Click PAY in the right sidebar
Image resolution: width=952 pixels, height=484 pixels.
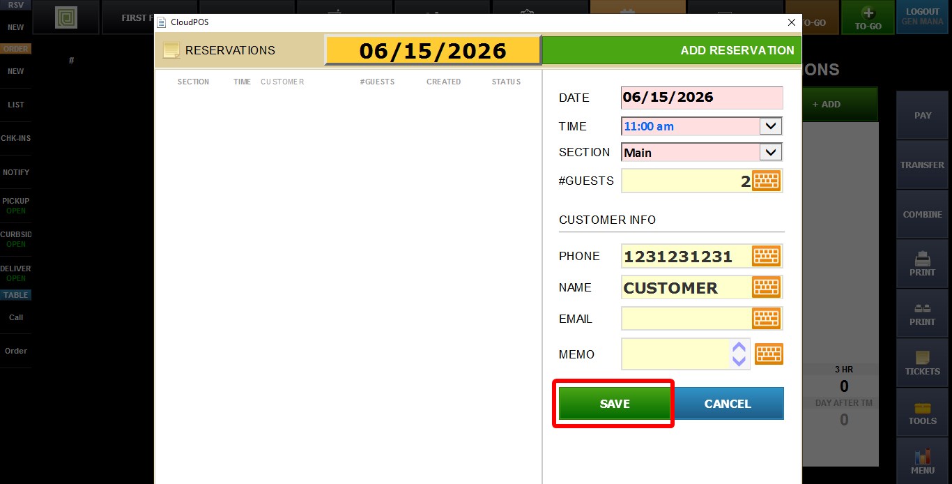point(922,115)
